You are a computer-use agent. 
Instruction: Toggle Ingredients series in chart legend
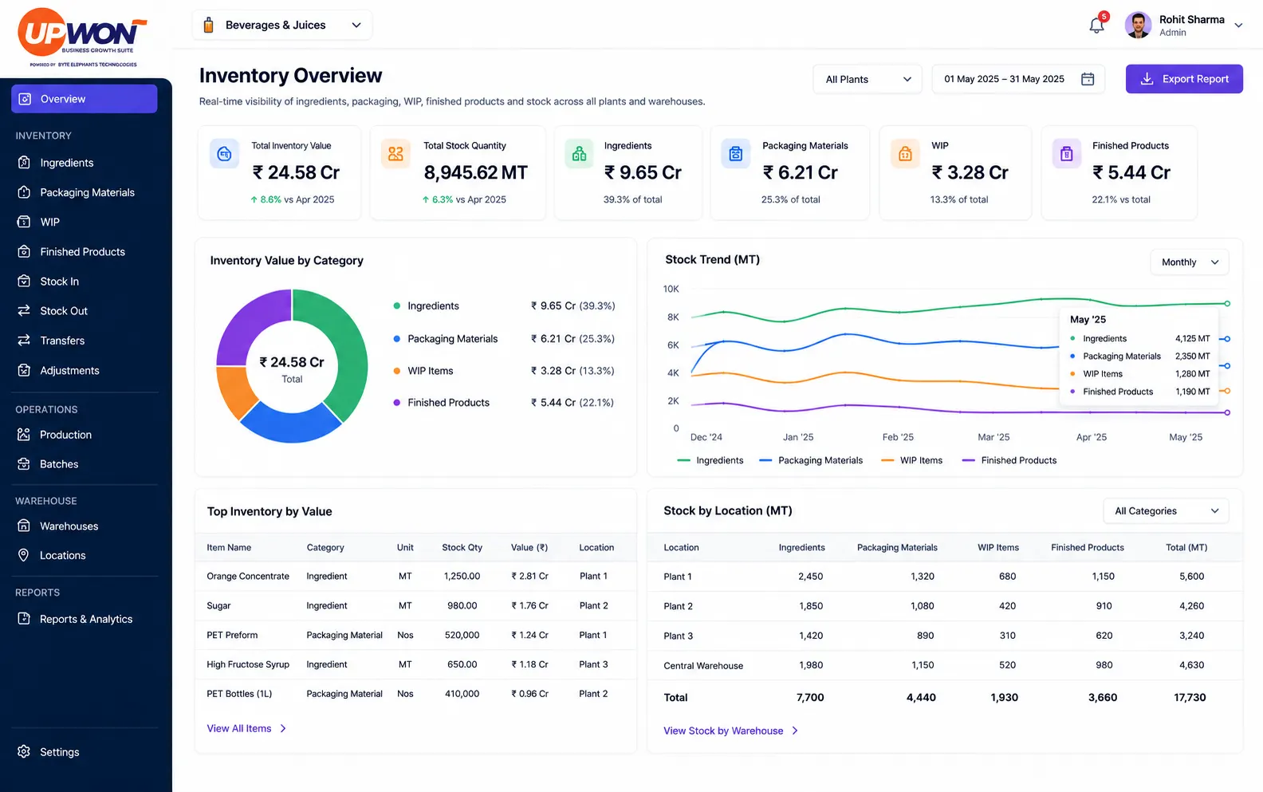710,460
